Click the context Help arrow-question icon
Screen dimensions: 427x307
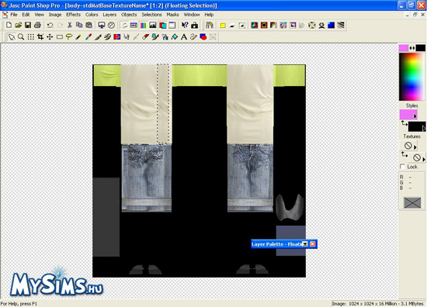(185, 26)
